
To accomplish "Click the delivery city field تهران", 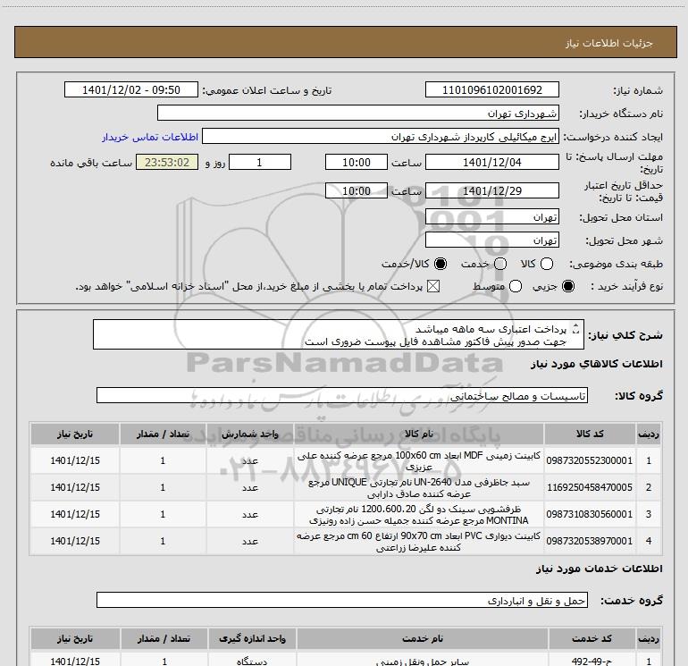I will pyautogui.click(x=491, y=240).
